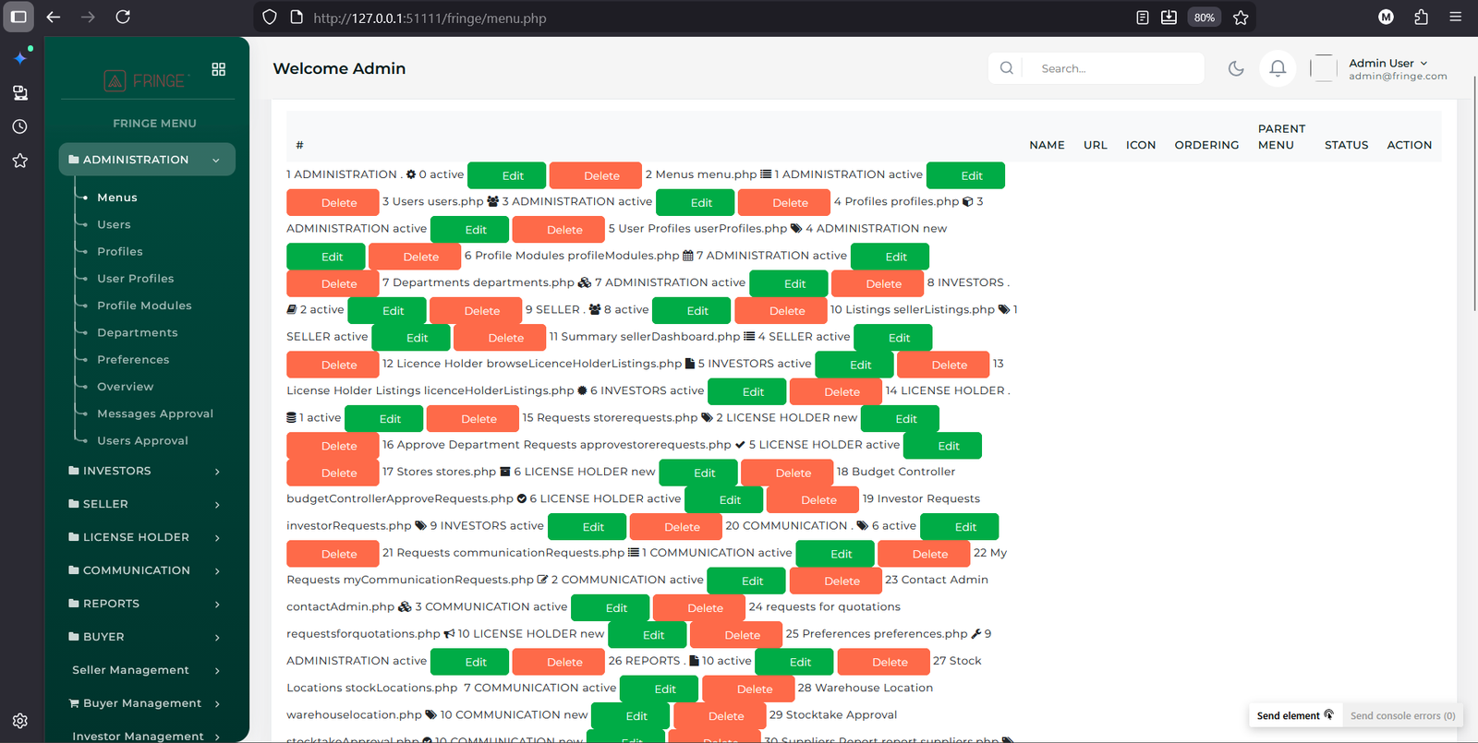Open browser extensions puzzle icon
1478x743 pixels.
(x=1421, y=18)
